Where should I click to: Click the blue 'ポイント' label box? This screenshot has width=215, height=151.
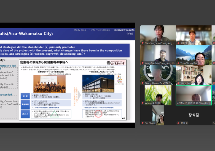point(25,114)
